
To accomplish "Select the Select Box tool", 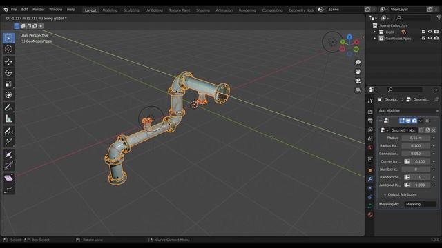I will point(8,38).
